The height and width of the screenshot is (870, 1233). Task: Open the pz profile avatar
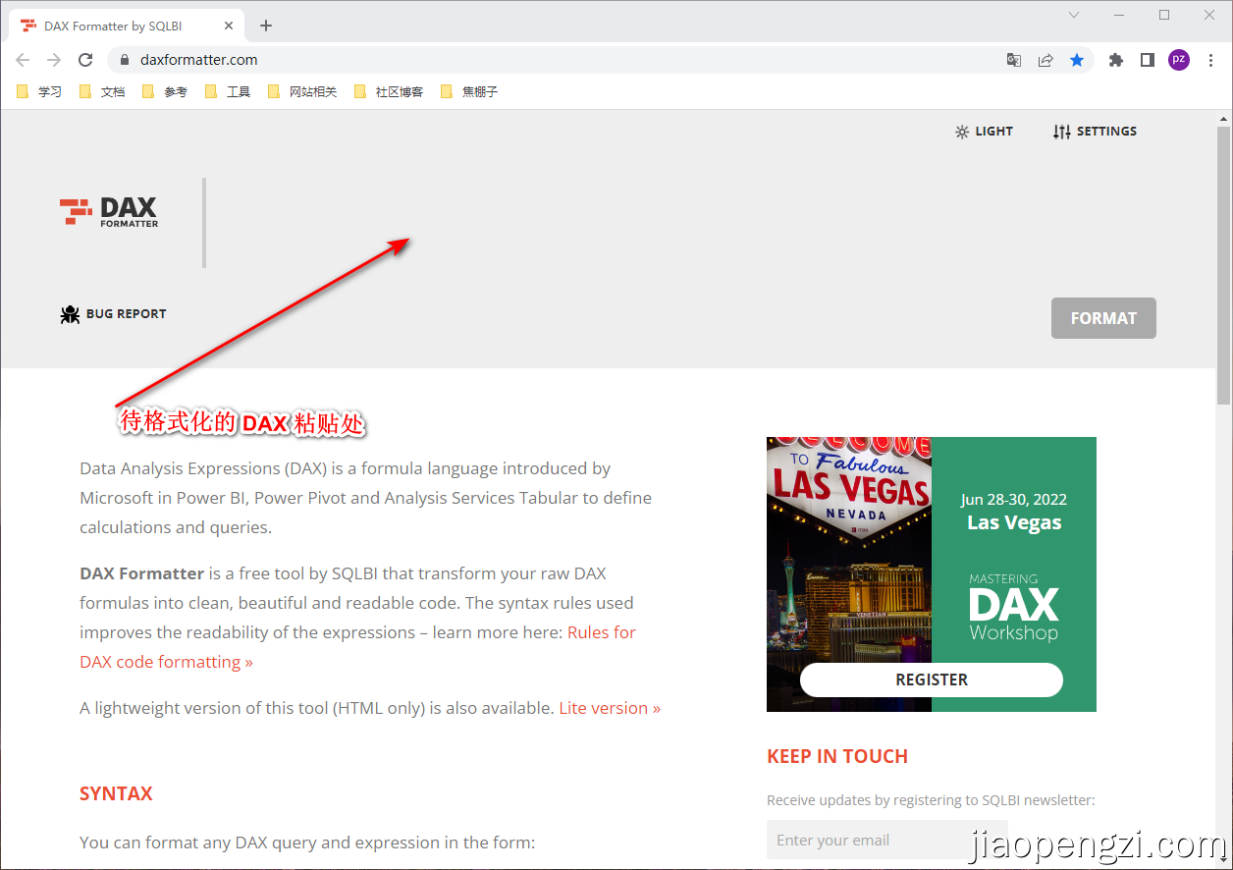pyautogui.click(x=1179, y=60)
